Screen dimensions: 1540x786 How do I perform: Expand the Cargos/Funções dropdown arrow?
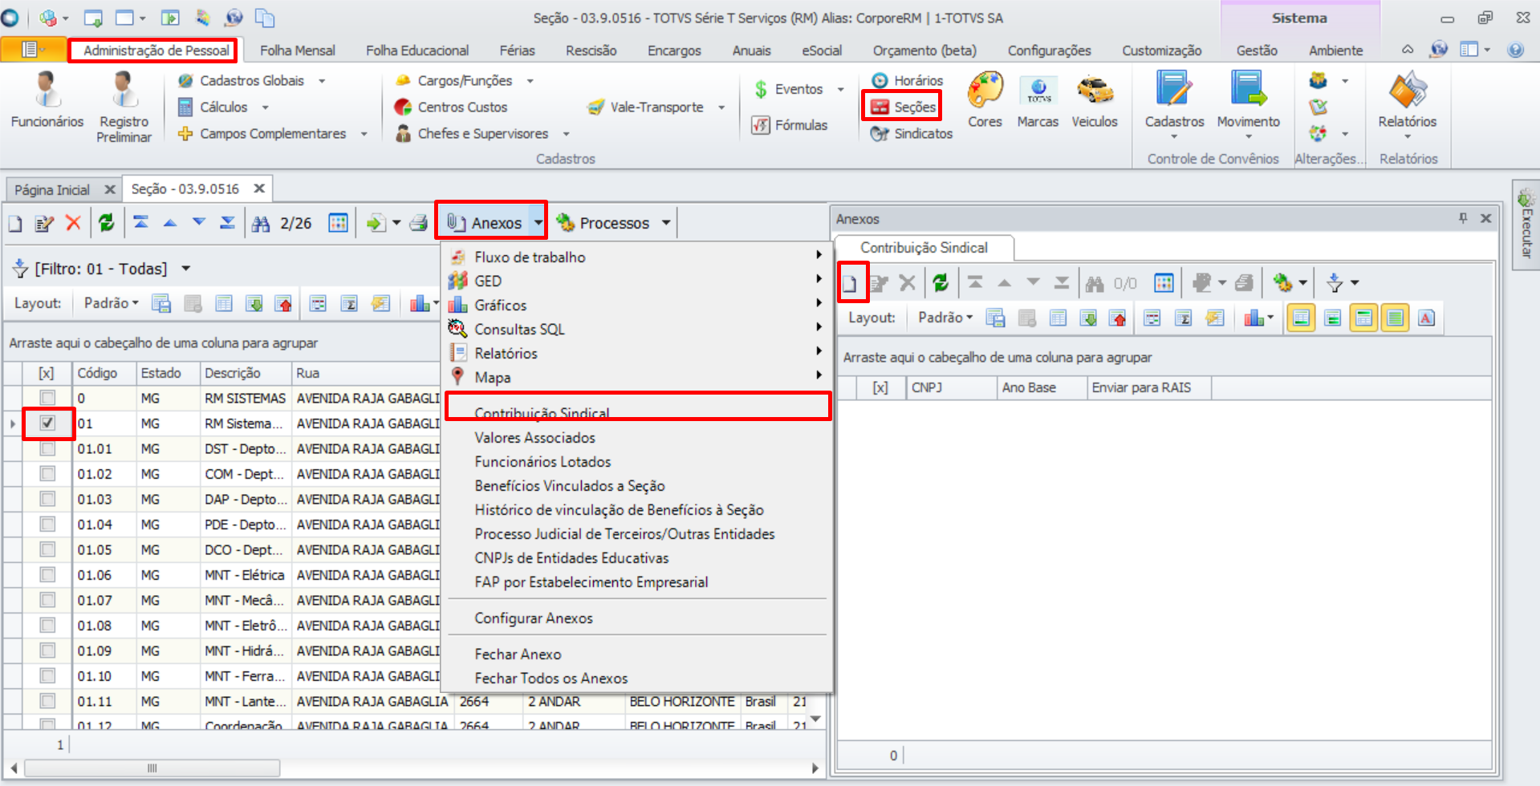(x=530, y=81)
